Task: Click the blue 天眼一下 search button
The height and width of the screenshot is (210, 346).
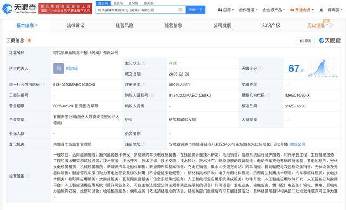Action: pyautogui.click(x=196, y=10)
